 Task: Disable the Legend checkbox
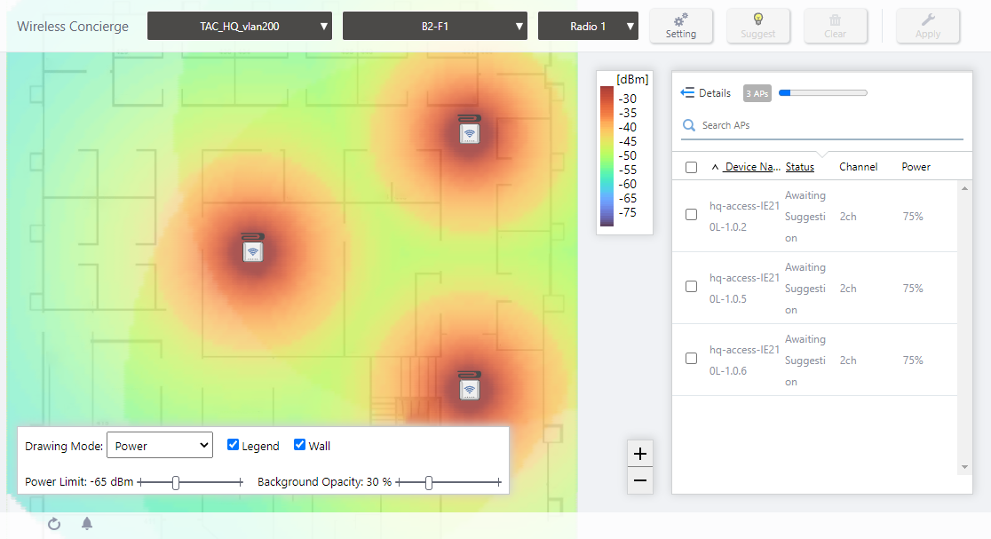coord(234,446)
